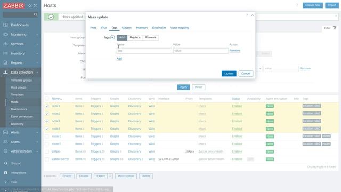
Task: Expand the Inventory menu chevron
Action: pos(37,53)
